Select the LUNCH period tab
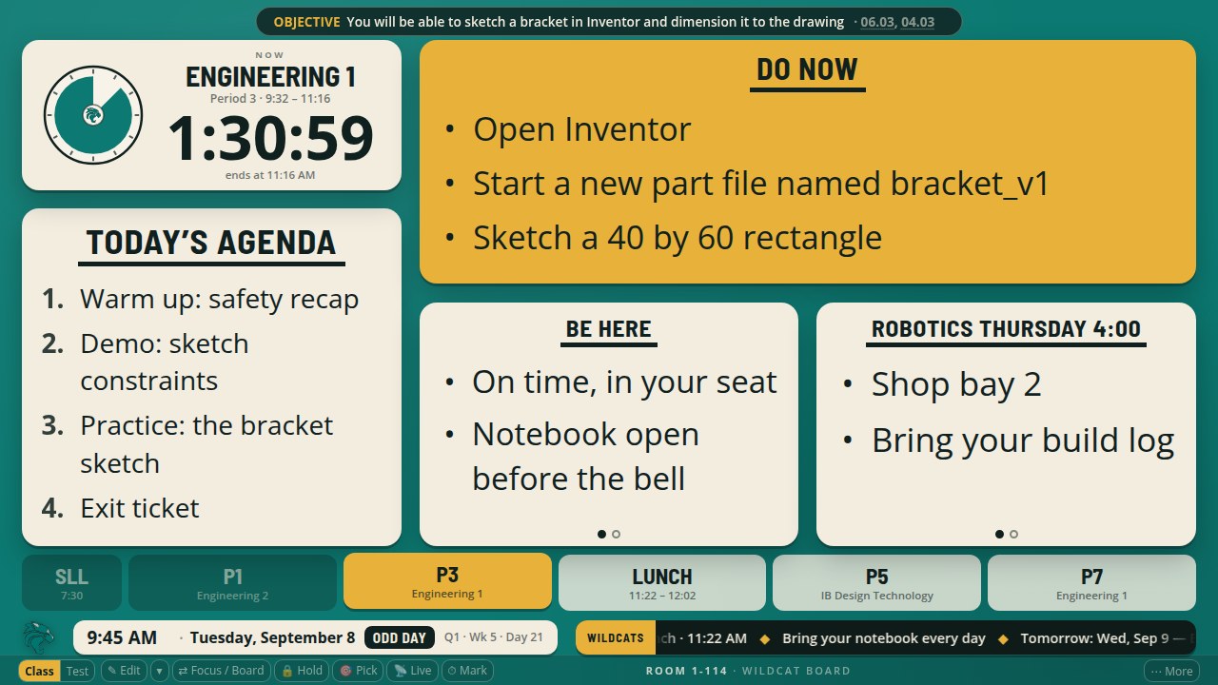The image size is (1218, 685). click(662, 582)
